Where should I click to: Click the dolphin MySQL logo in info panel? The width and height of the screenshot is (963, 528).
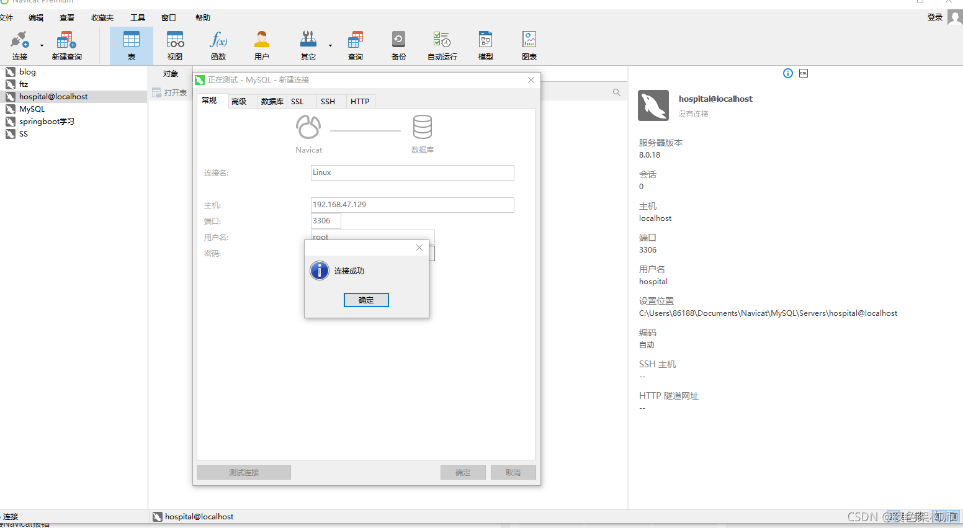point(653,105)
